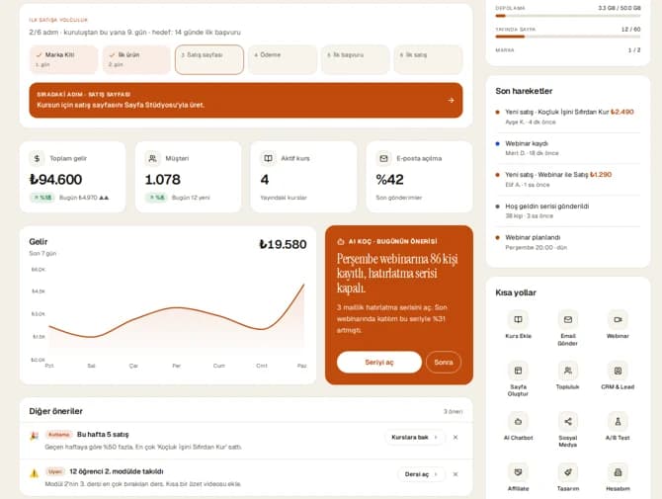Click the %42 email open rate value

[389, 180]
